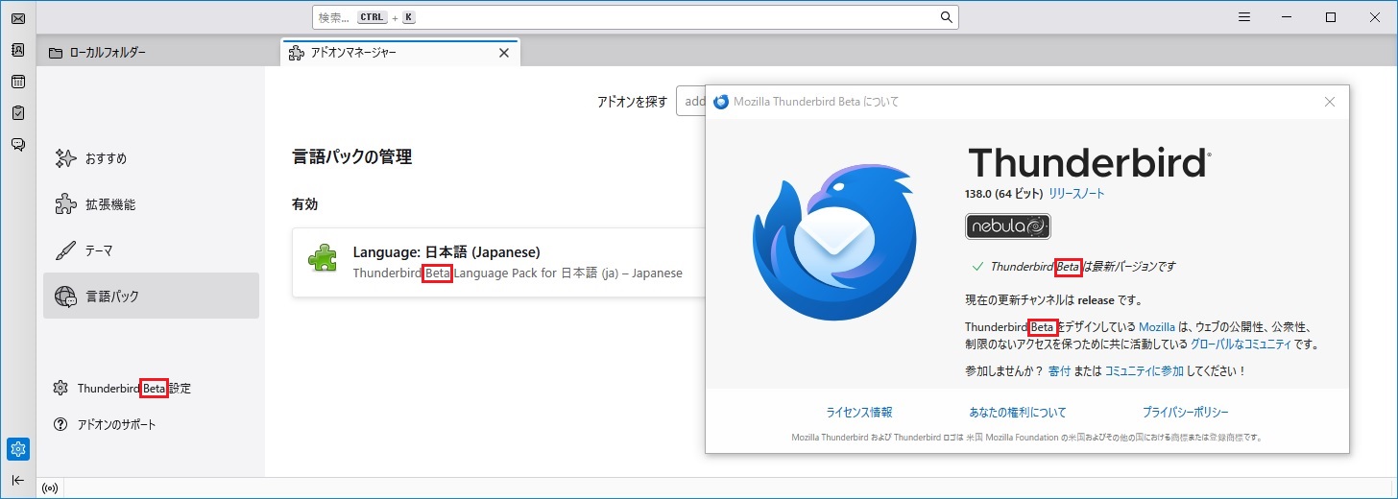1398x499 pixels.
Task: Open Thunderbird Beta 設定 link
Action: point(133,389)
